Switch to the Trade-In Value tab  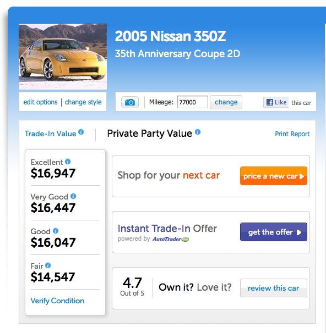tap(51, 134)
